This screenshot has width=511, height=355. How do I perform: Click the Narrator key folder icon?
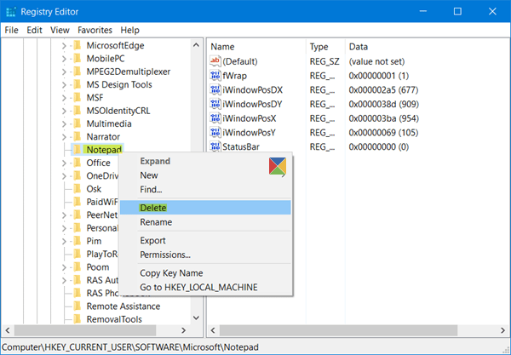point(78,136)
